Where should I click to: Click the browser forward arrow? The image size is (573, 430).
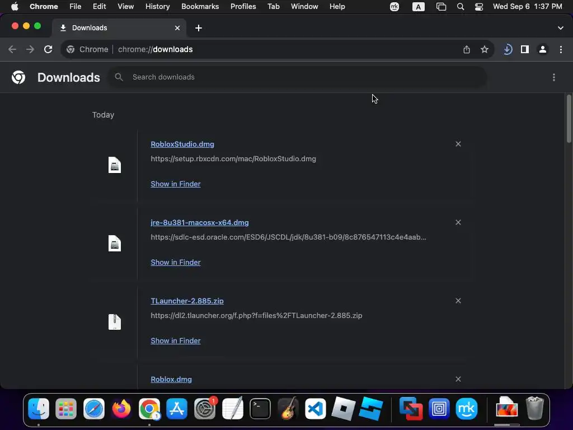point(30,49)
